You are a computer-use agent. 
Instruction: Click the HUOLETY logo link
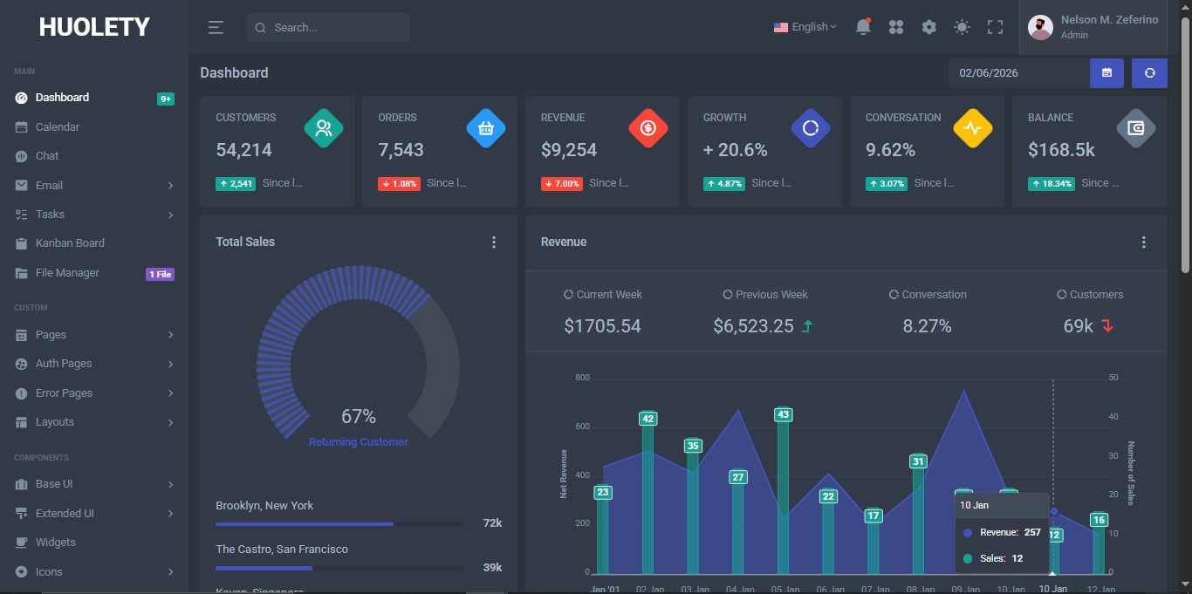(94, 27)
